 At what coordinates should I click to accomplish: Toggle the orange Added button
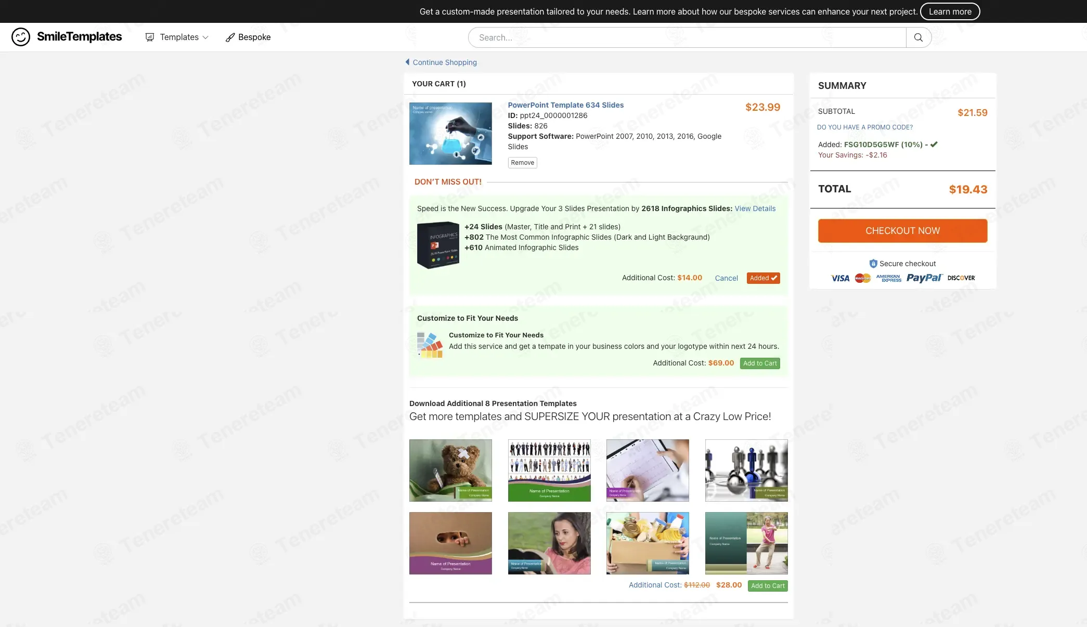(764, 278)
